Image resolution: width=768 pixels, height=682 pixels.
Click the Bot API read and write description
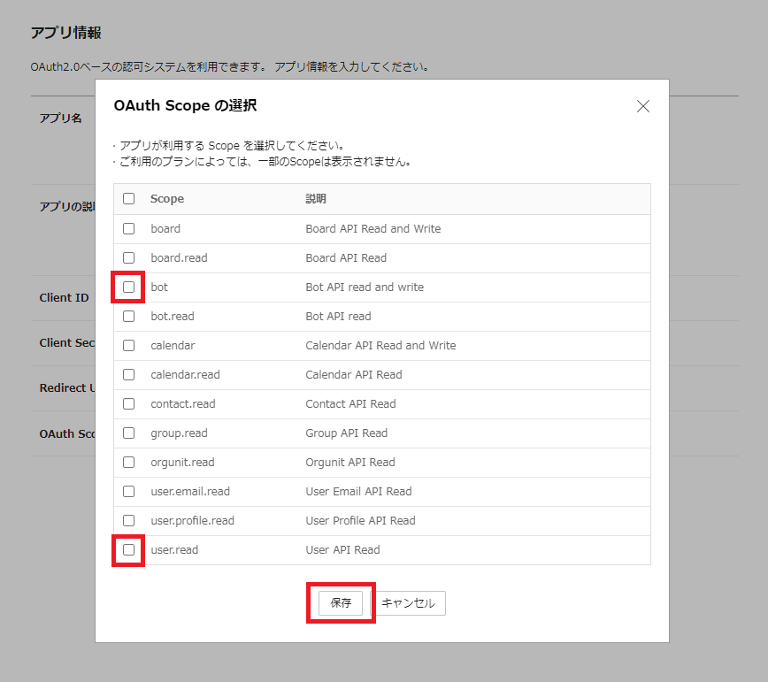365,287
